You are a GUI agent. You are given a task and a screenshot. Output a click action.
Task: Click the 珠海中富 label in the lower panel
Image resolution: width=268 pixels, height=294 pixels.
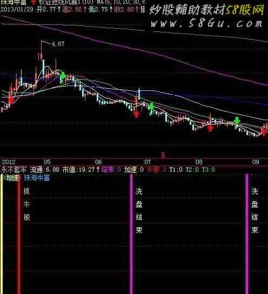37,178
